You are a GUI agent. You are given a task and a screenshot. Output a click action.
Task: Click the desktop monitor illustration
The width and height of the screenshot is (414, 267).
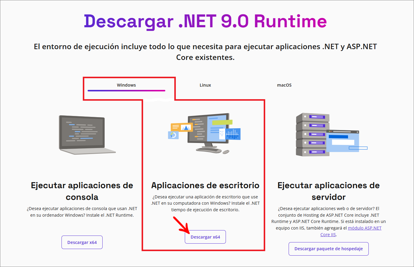pos(205,133)
